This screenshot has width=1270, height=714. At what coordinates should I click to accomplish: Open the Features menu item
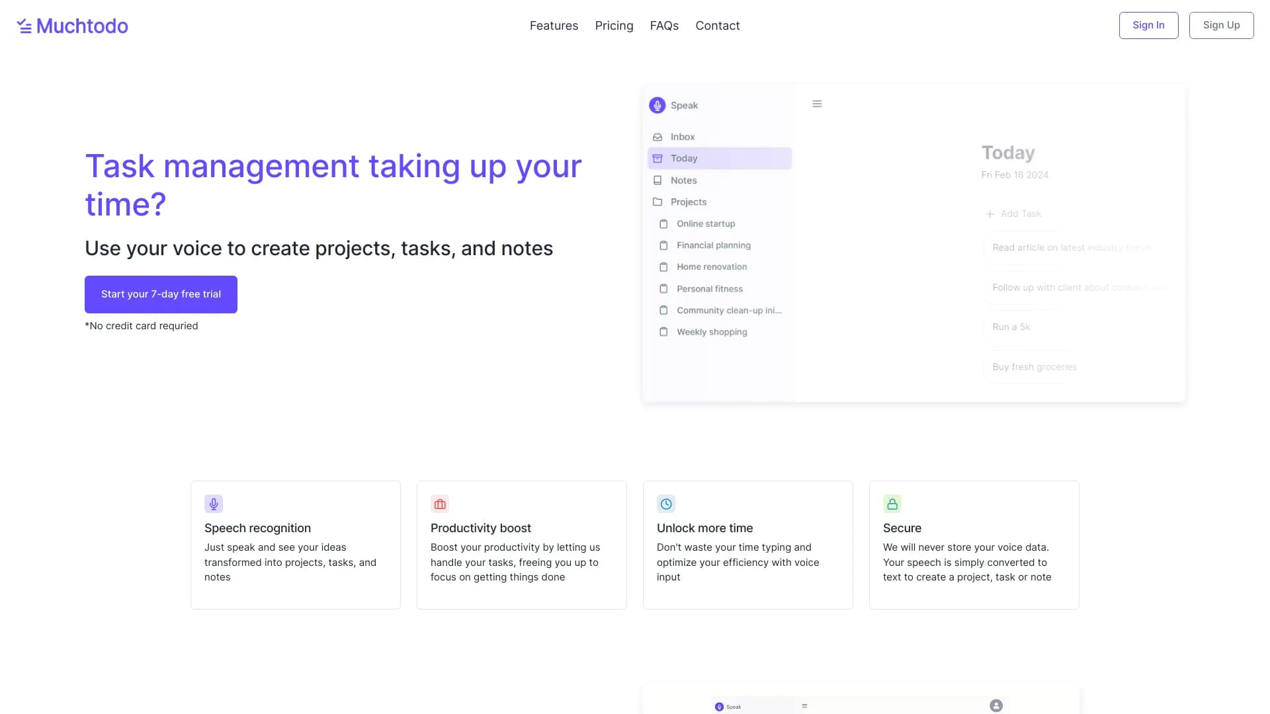[554, 26]
